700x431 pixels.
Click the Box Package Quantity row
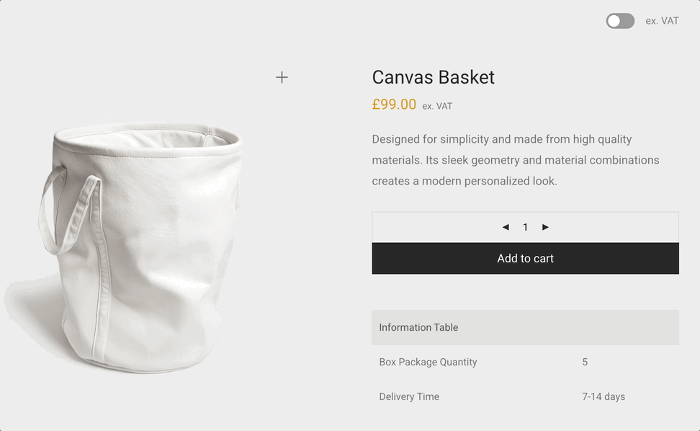[428, 362]
